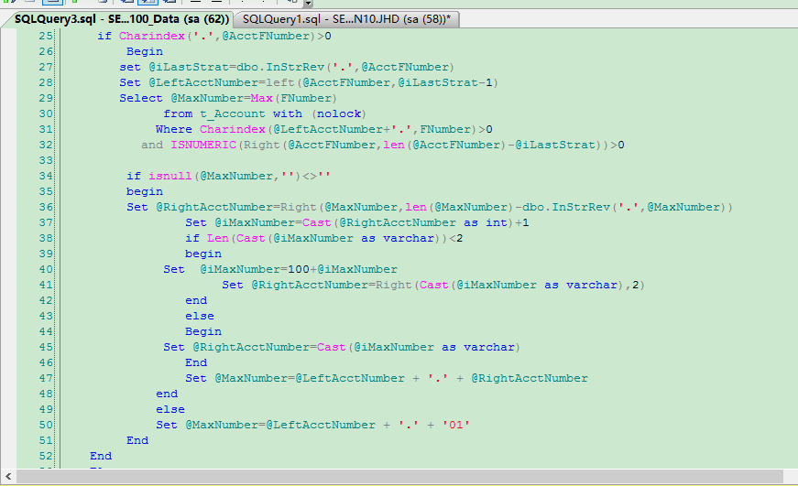Click '@LeftAcctNumber=left' on line 28

(x=222, y=83)
